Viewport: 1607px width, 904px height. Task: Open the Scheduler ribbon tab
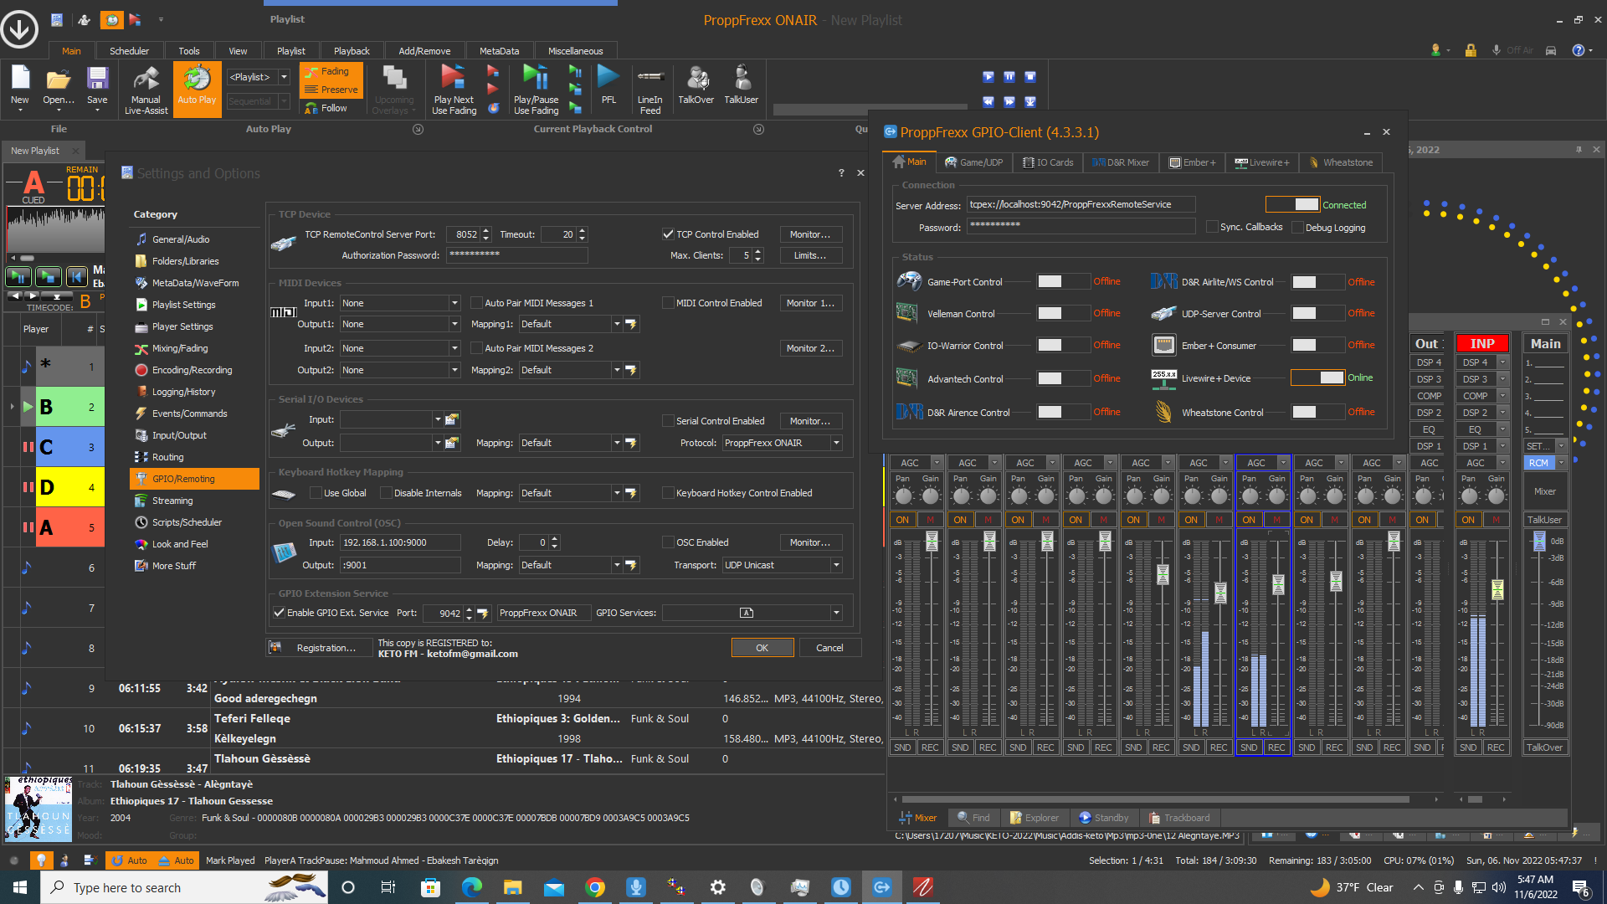pos(129,51)
